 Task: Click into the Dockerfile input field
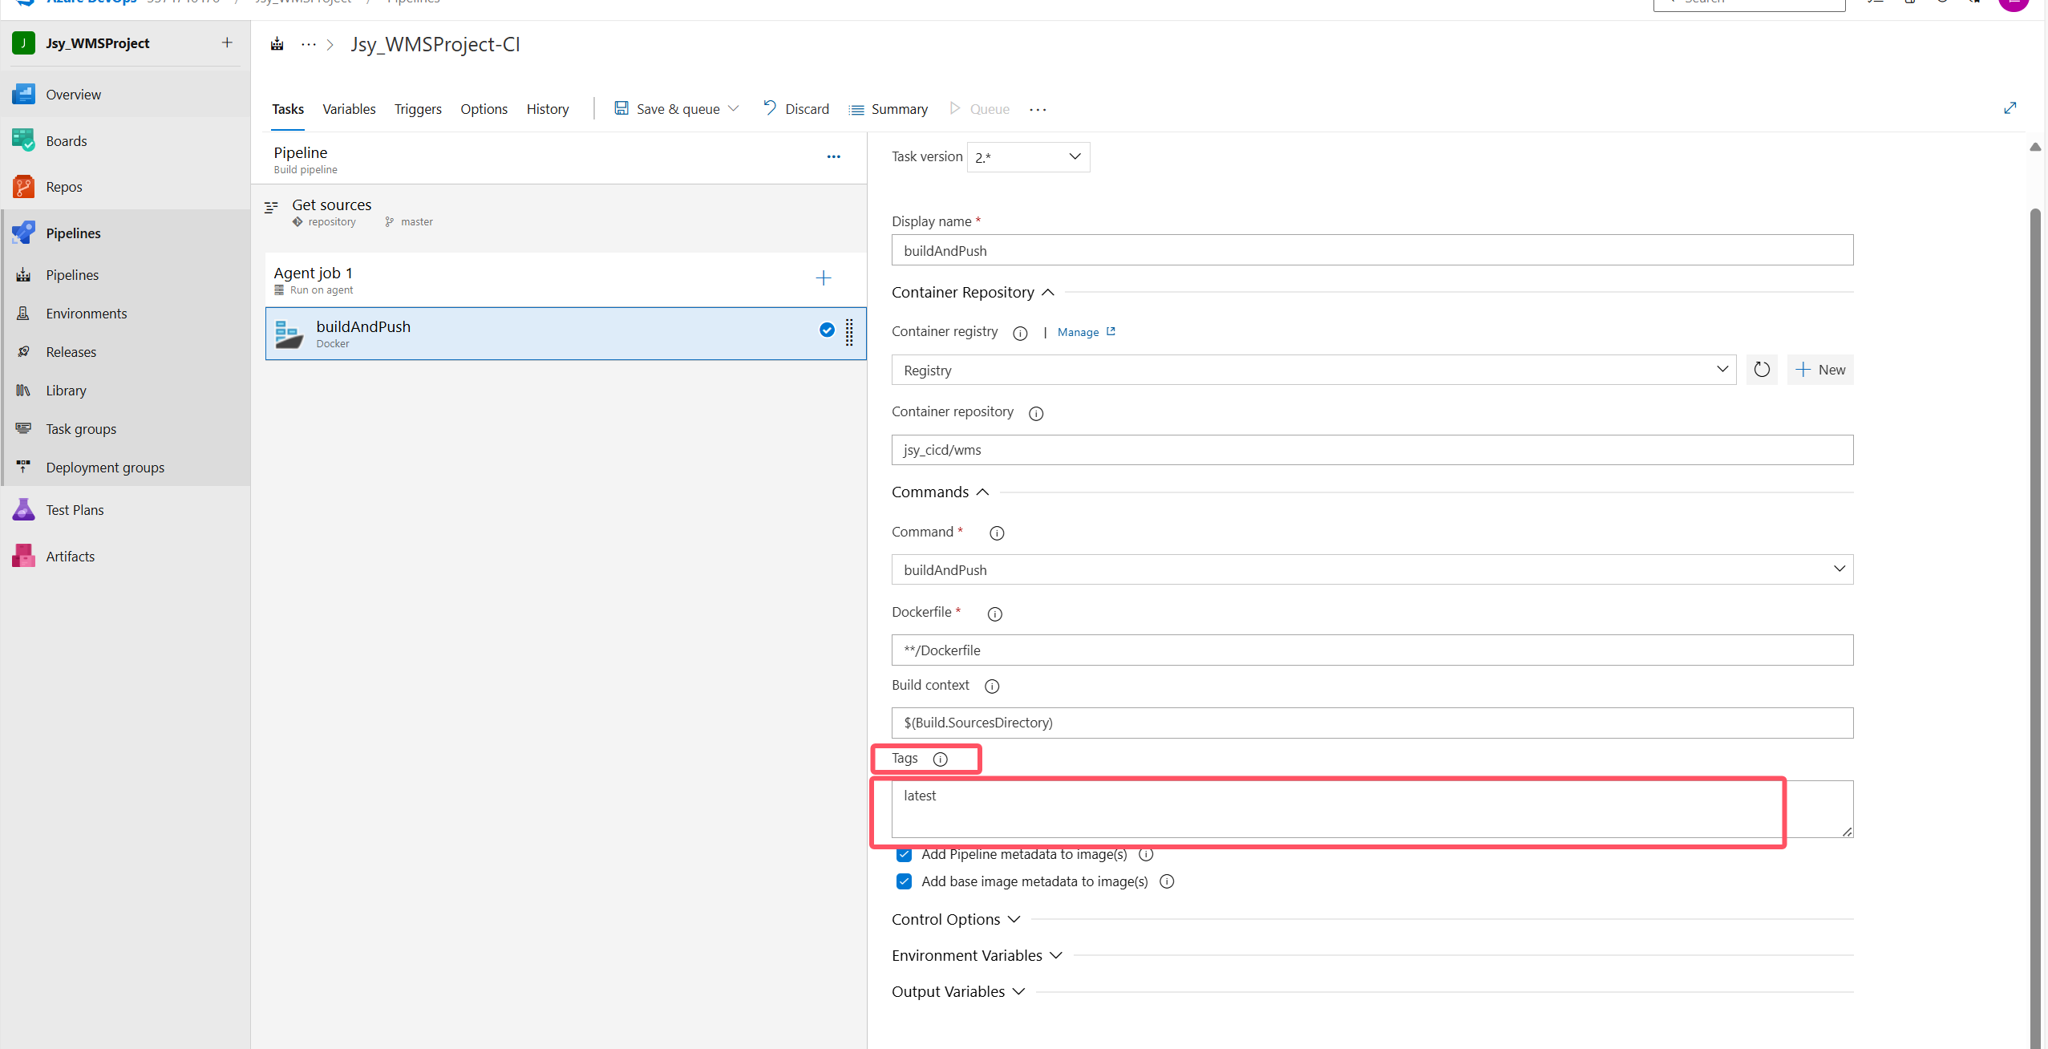1371,650
